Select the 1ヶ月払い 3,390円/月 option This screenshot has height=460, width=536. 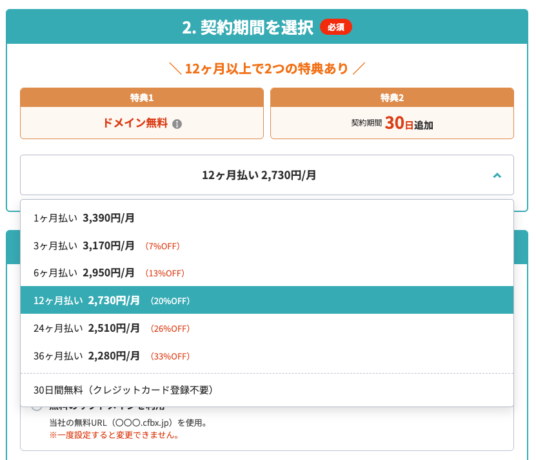[x=267, y=218]
